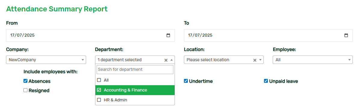Screen dimensions: 357x108
Task: Open the From date calendar picker icon
Action: coord(168,35)
